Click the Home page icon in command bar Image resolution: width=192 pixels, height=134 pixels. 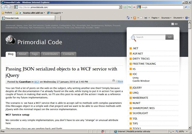pyautogui.click(x=128, y=18)
